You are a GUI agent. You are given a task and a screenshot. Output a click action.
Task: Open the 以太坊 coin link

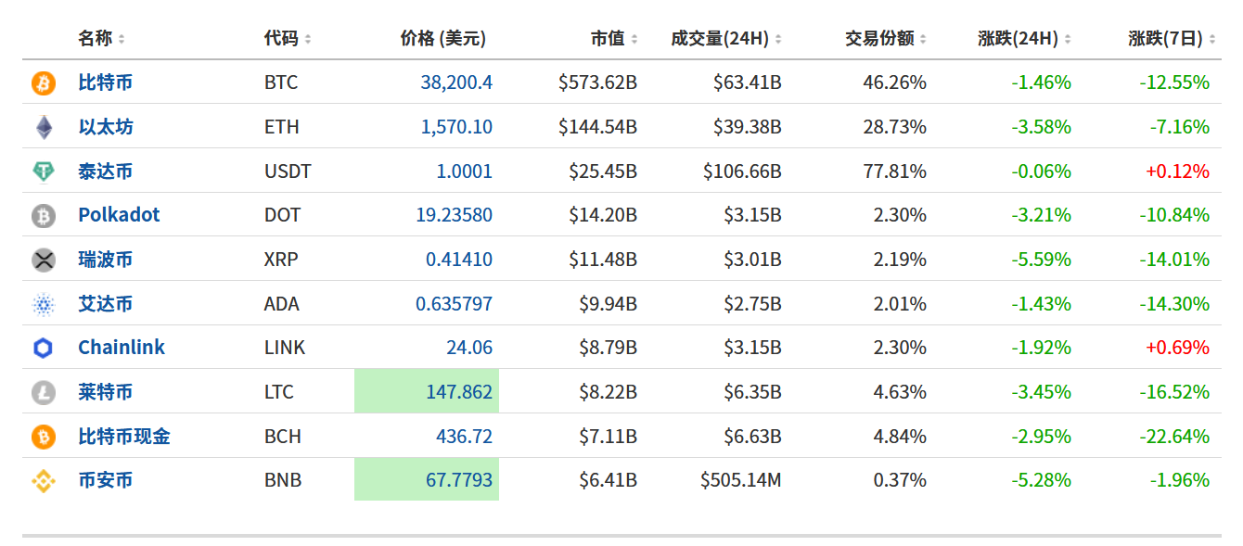[106, 127]
